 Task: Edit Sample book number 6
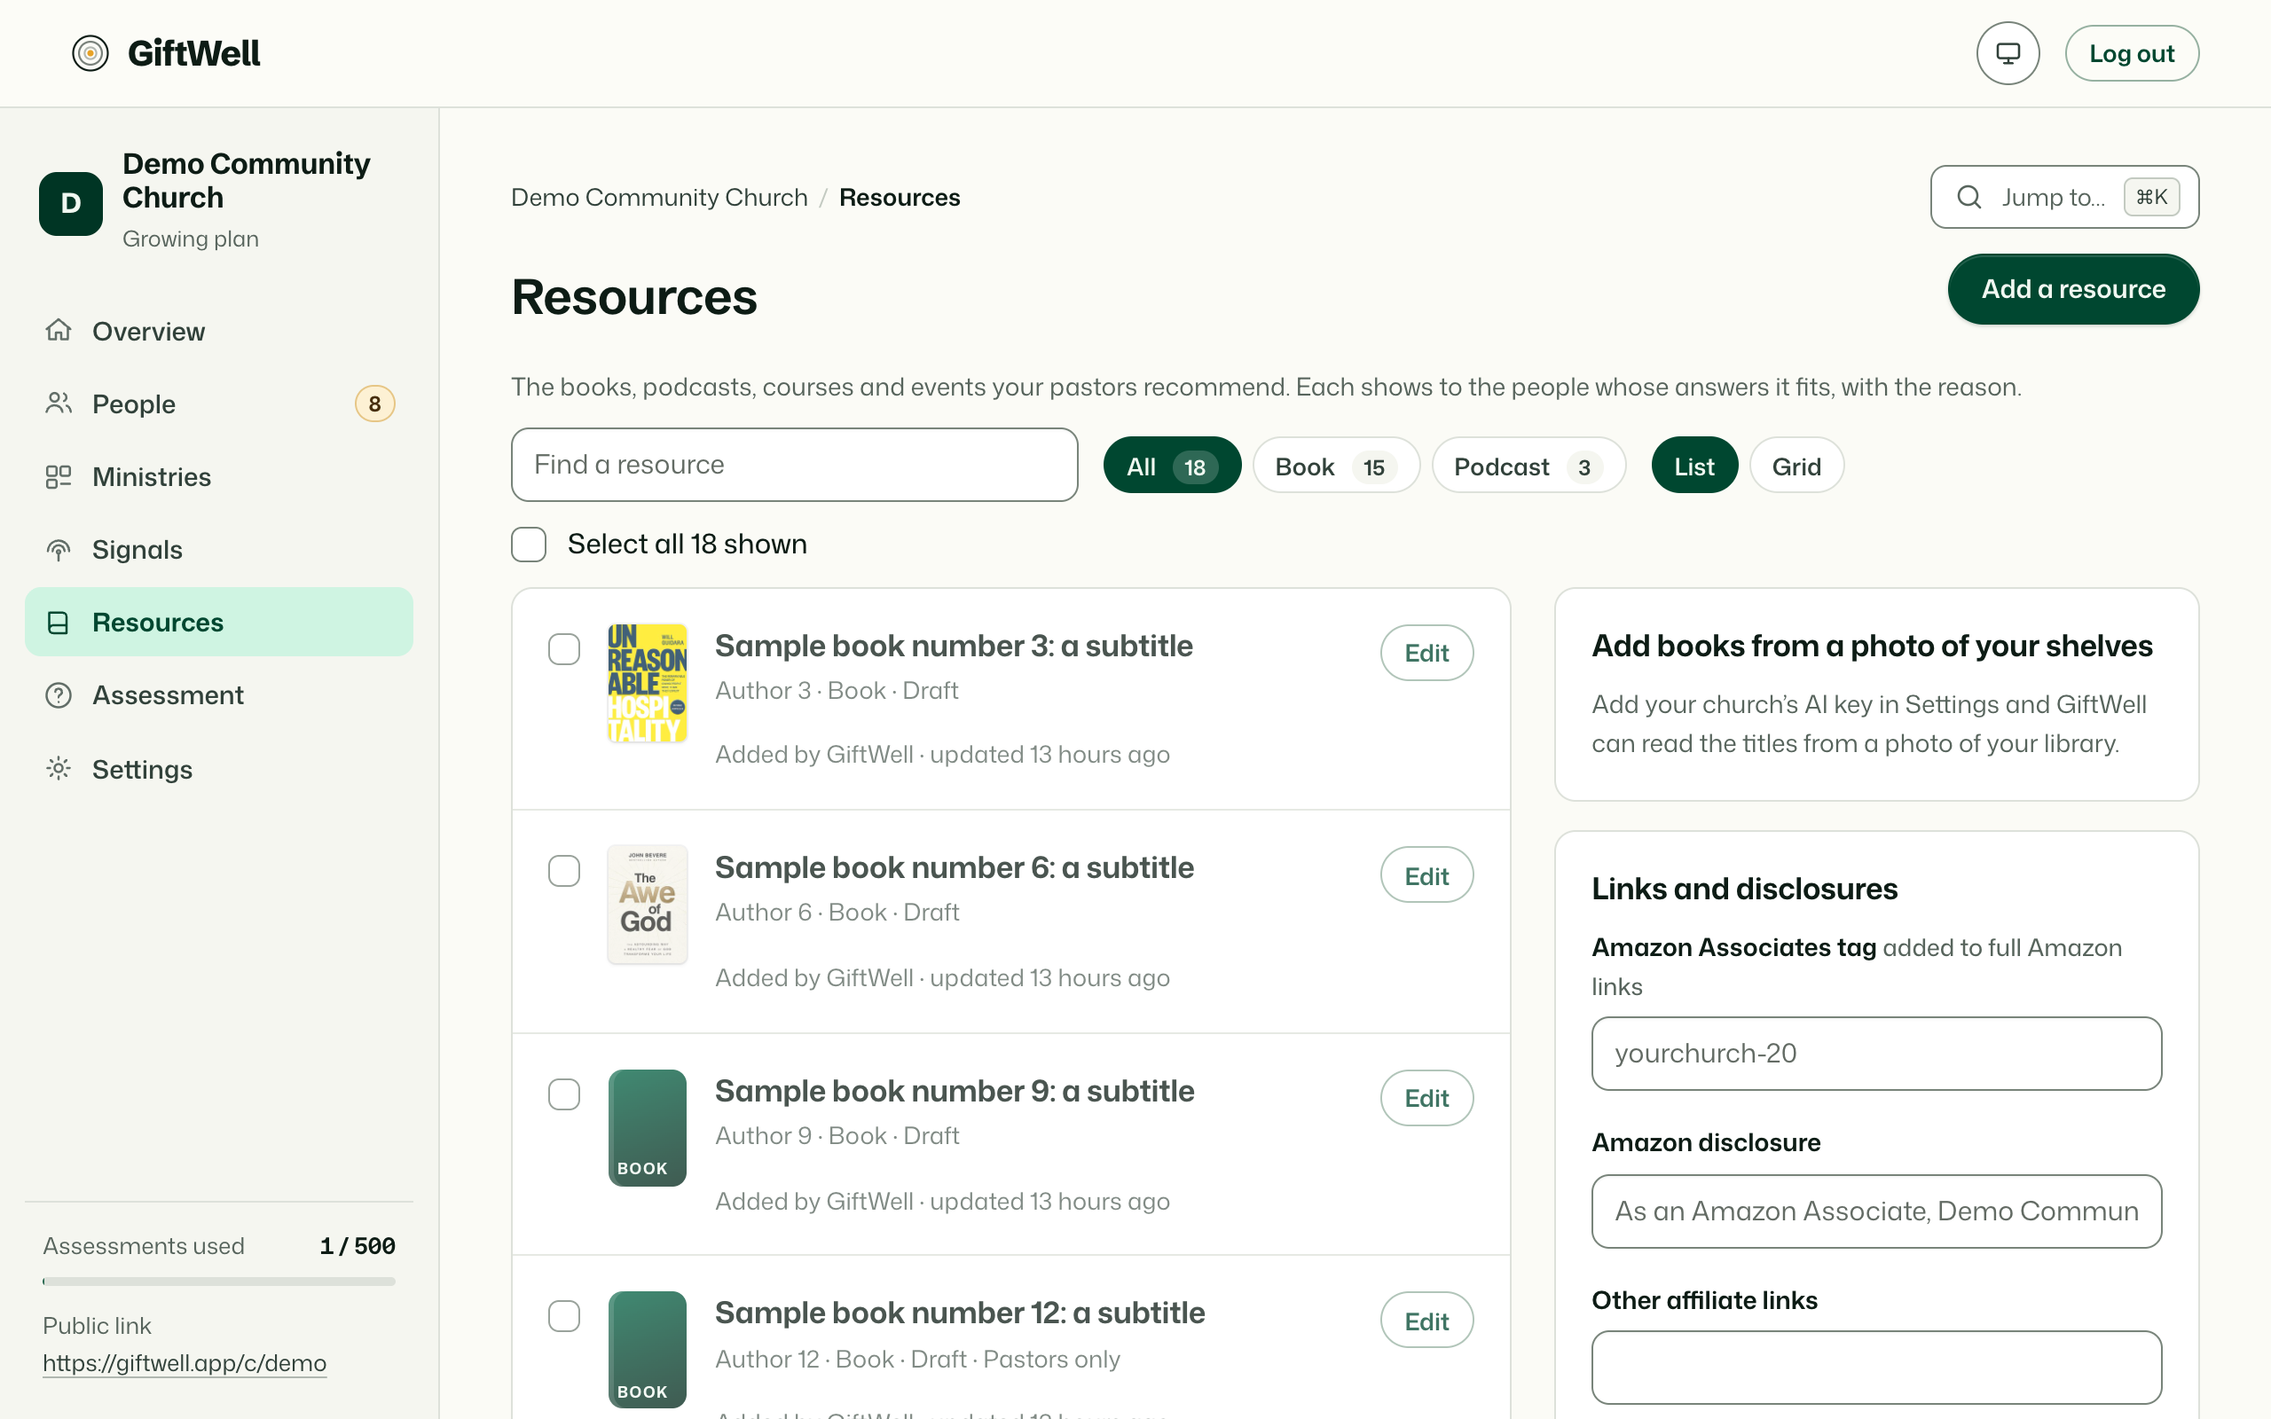[1426, 875]
